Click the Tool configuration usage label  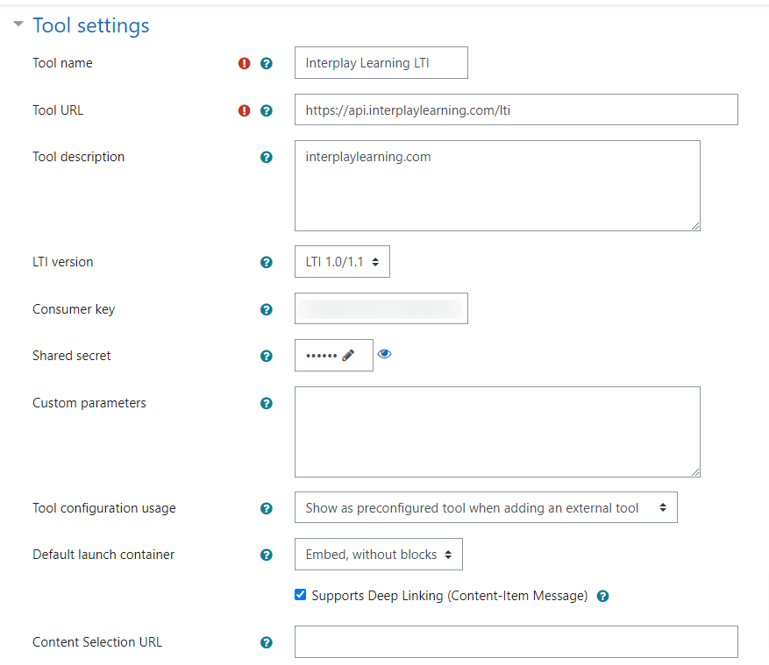[x=104, y=508]
